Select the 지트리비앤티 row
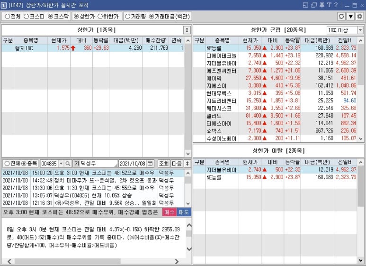366x266 pixels. point(275,101)
